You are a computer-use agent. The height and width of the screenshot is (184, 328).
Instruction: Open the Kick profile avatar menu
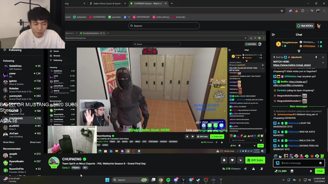[319, 26]
